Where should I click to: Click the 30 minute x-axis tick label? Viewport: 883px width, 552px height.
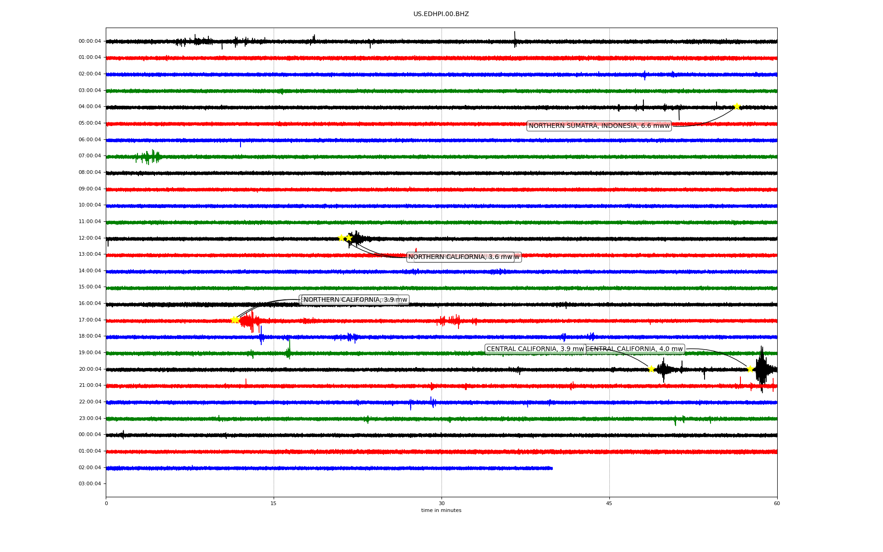point(441,503)
